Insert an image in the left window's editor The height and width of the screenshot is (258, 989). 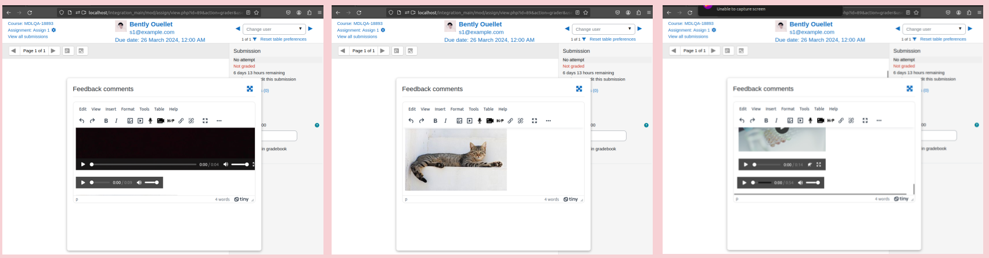click(x=130, y=121)
